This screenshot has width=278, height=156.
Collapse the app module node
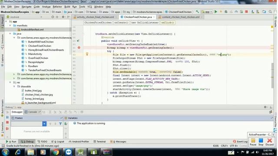[7, 21]
